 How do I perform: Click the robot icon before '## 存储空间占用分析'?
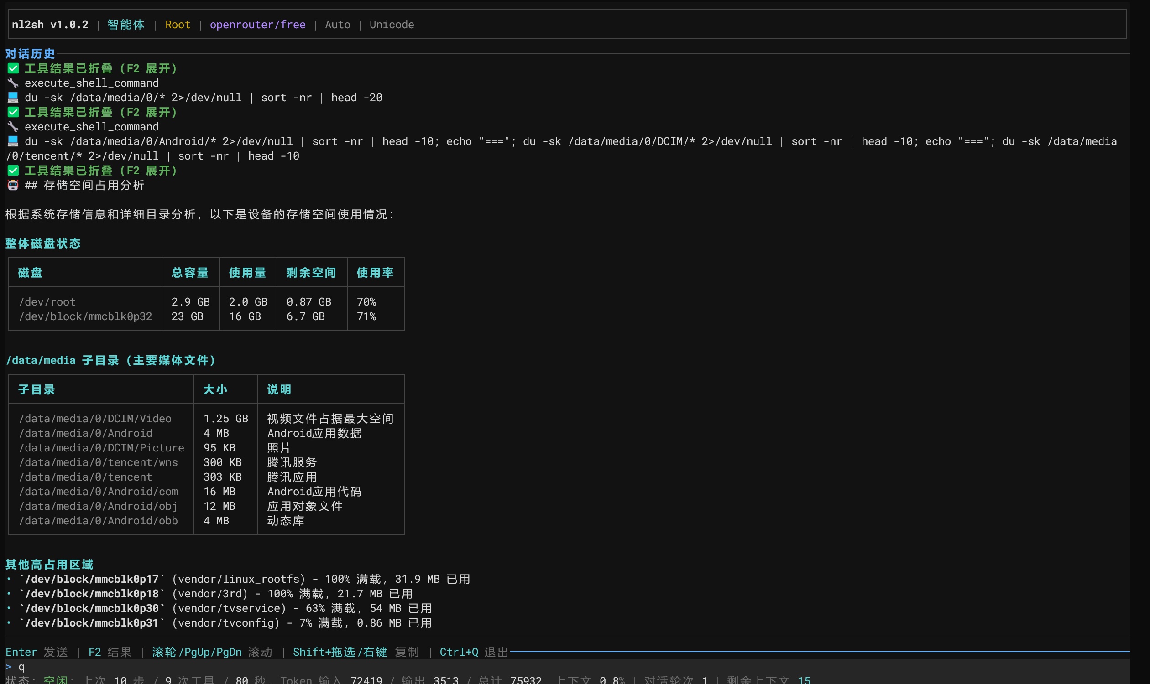tap(13, 185)
